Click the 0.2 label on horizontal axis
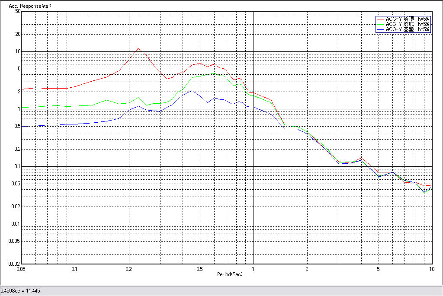The image size is (443, 296). (128, 269)
